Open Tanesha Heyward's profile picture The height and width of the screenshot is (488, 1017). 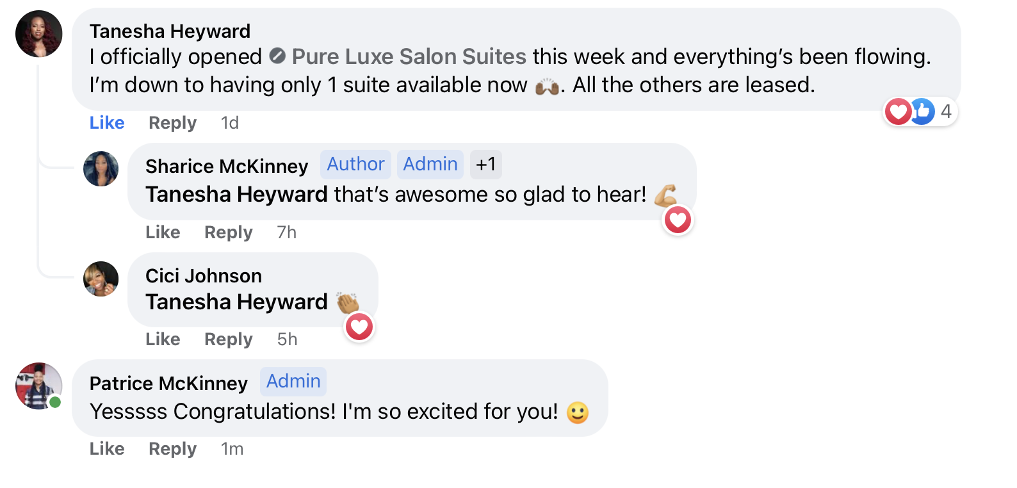point(38,34)
